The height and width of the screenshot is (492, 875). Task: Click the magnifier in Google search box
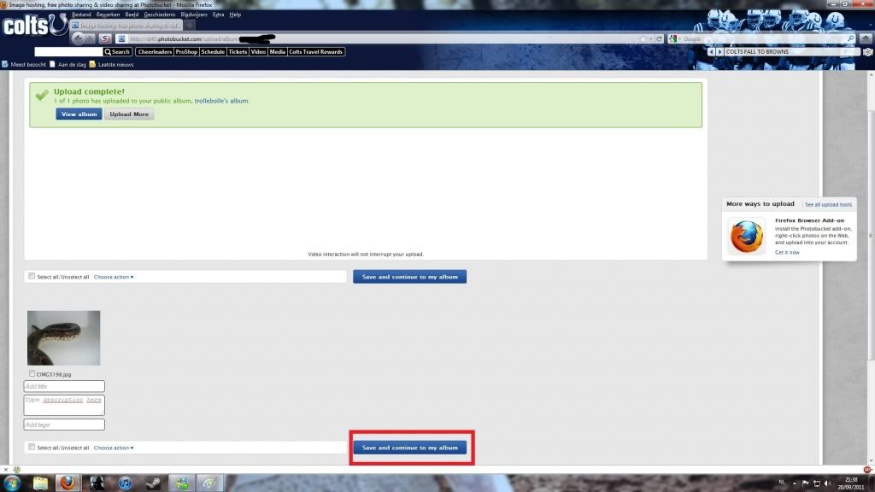[x=850, y=39]
